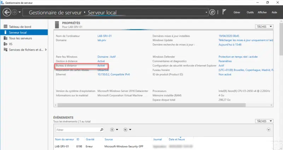Open the Gérer menu
Screen dimensions: 283x150
pyautogui.click(x=237, y=12)
